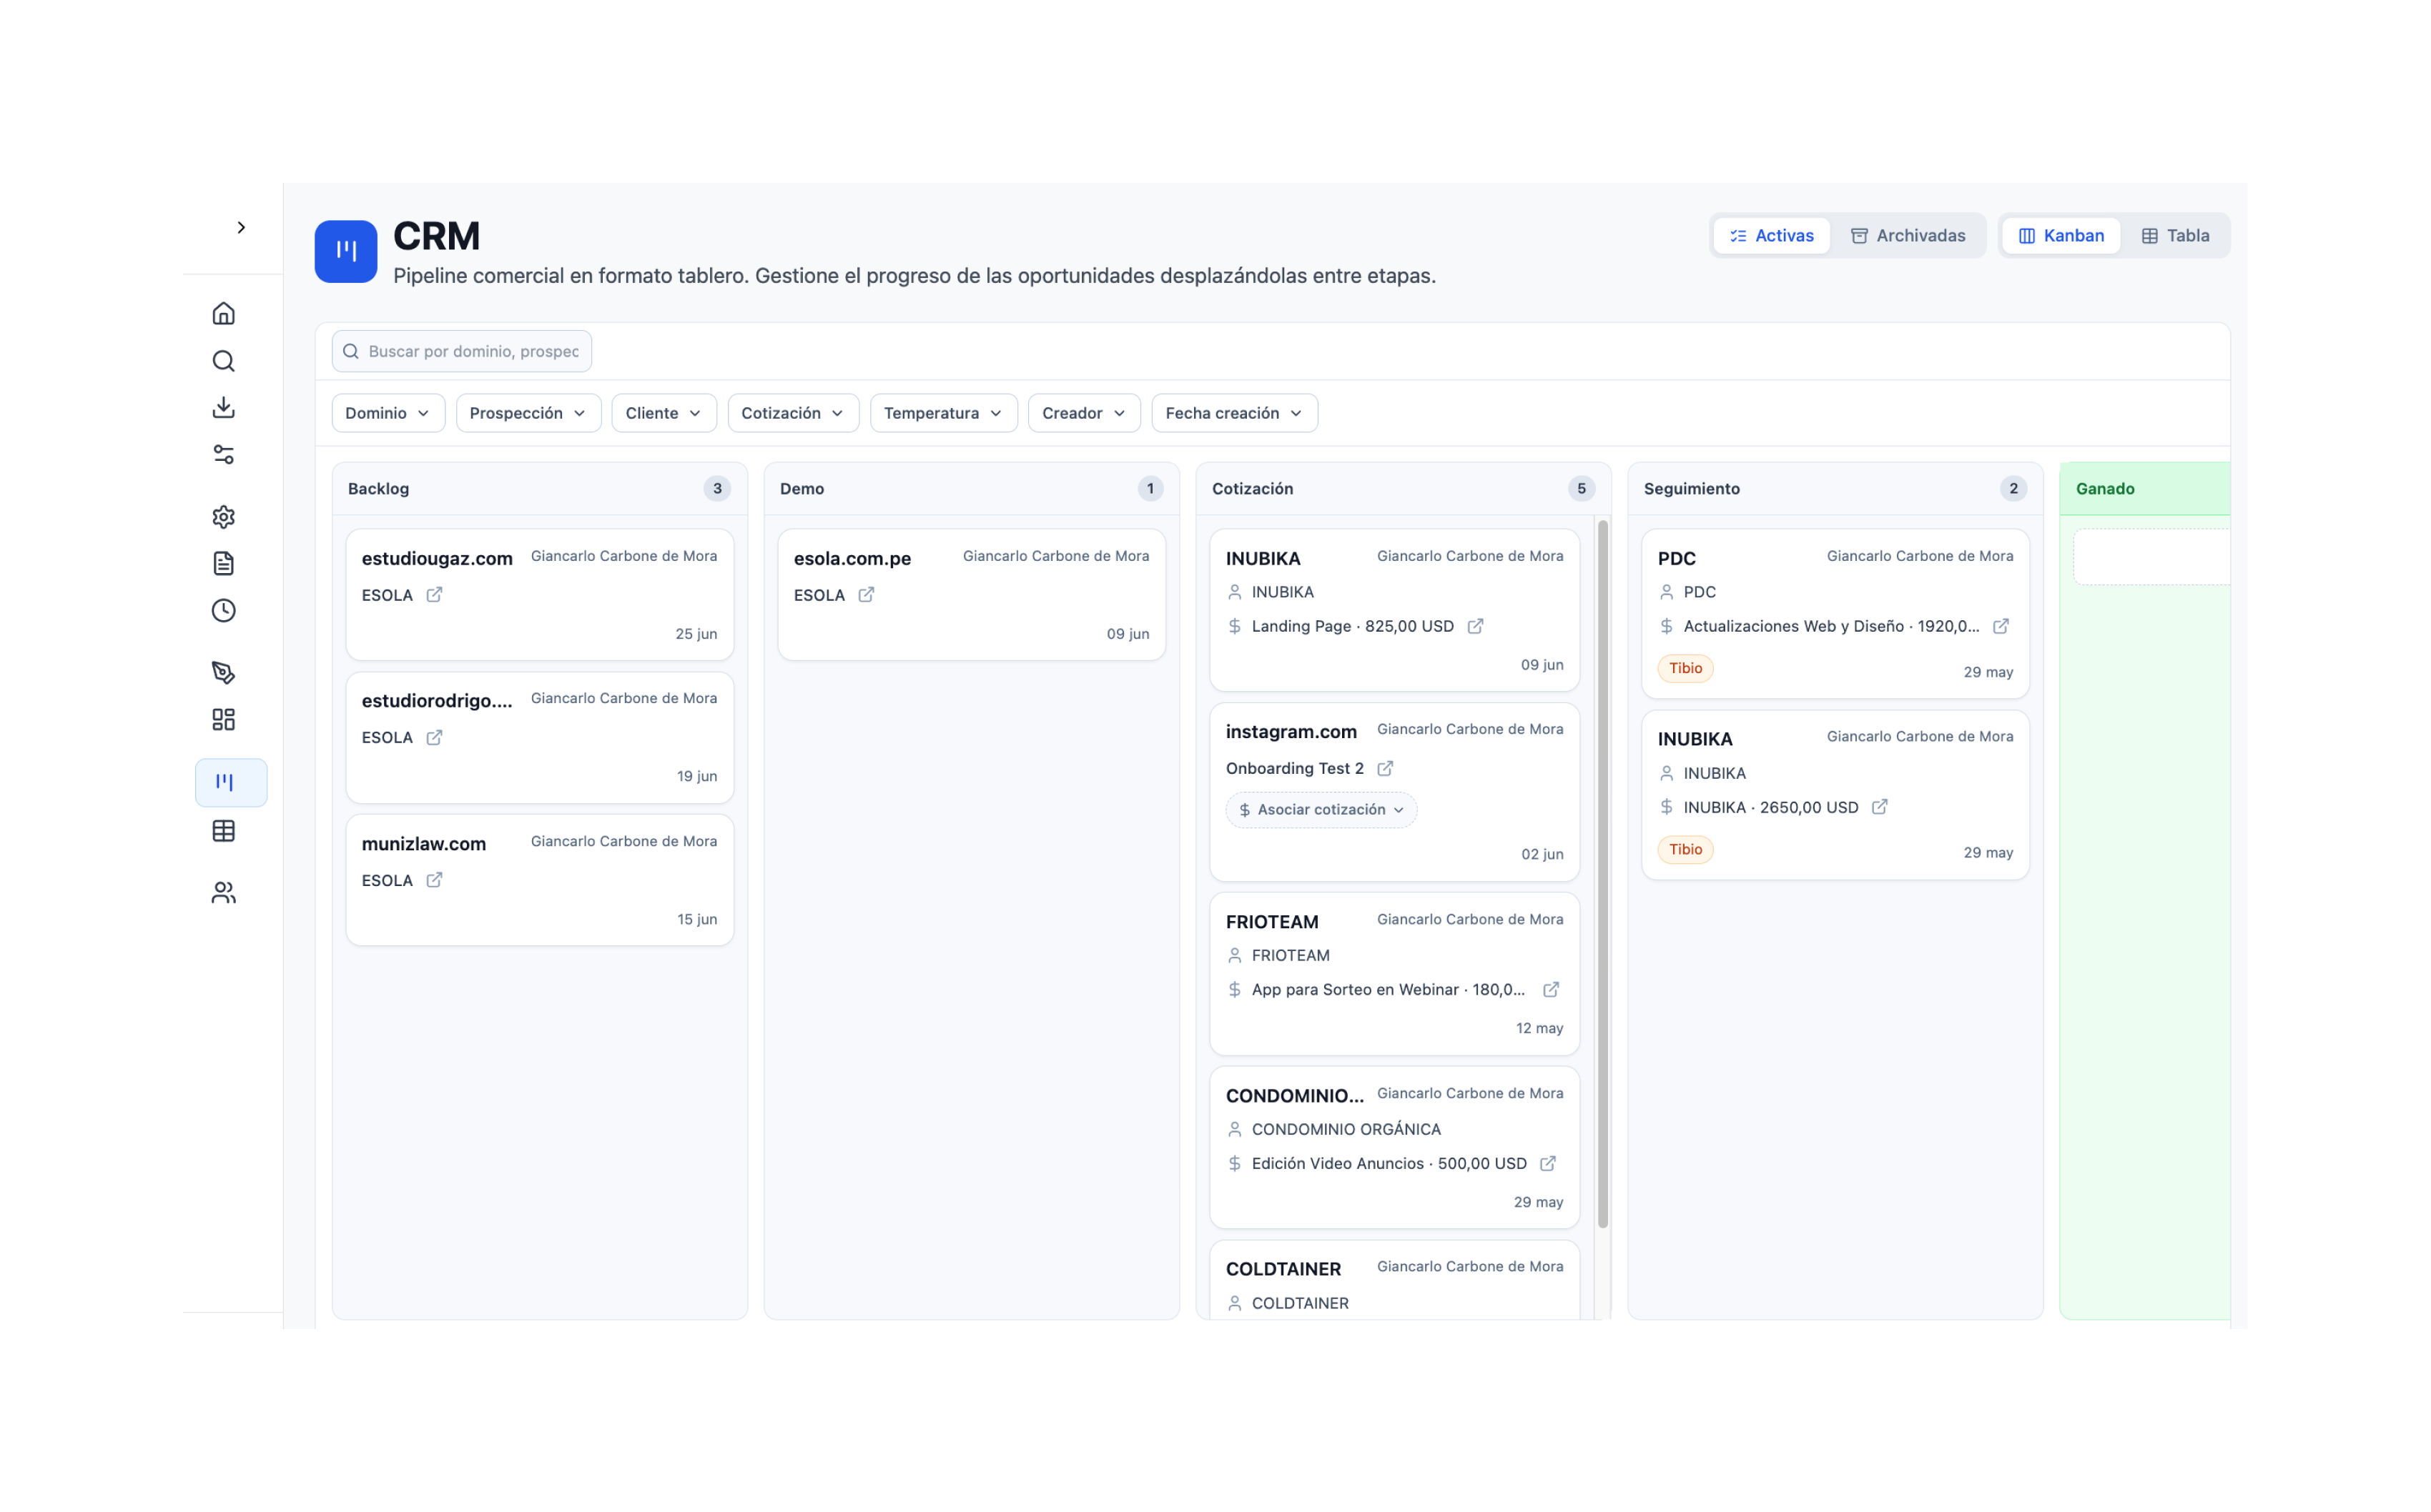Image resolution: width=2431 pixels, height=1512 pixels.
Task: Expand Asociar cotización on instagram.com card
Action: (1321, 810)
